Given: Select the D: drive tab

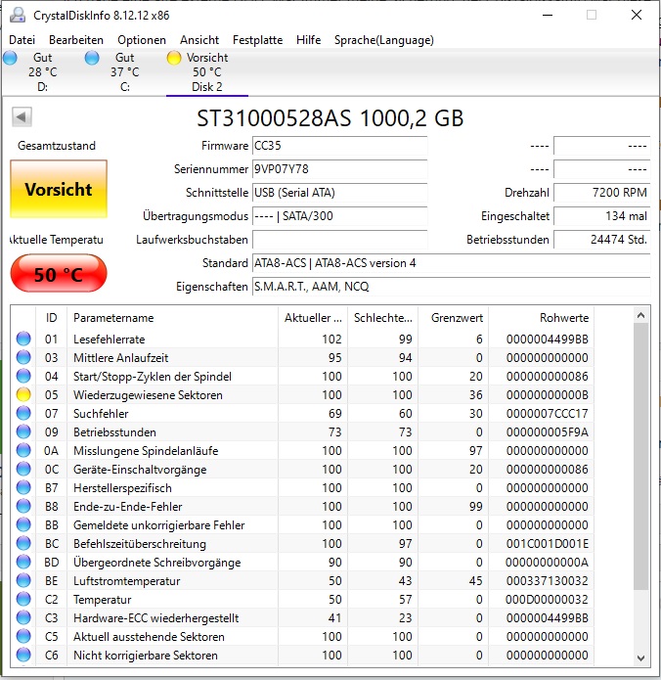Looking at the screenshot, I should pyautogui.click(x=42, y=72).
